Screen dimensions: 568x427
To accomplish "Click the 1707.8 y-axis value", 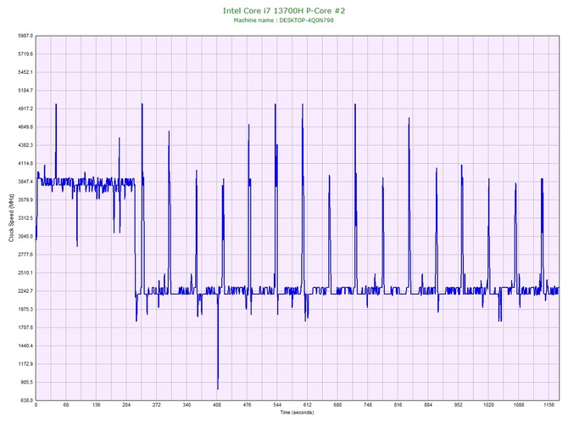I will pos(25,328).
